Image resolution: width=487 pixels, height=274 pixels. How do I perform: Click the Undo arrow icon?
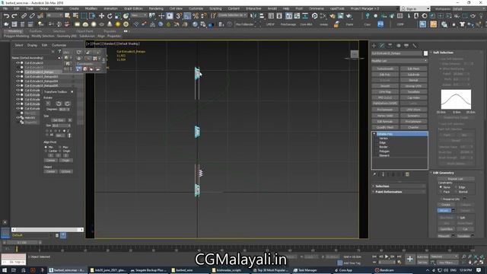(6, 16)
